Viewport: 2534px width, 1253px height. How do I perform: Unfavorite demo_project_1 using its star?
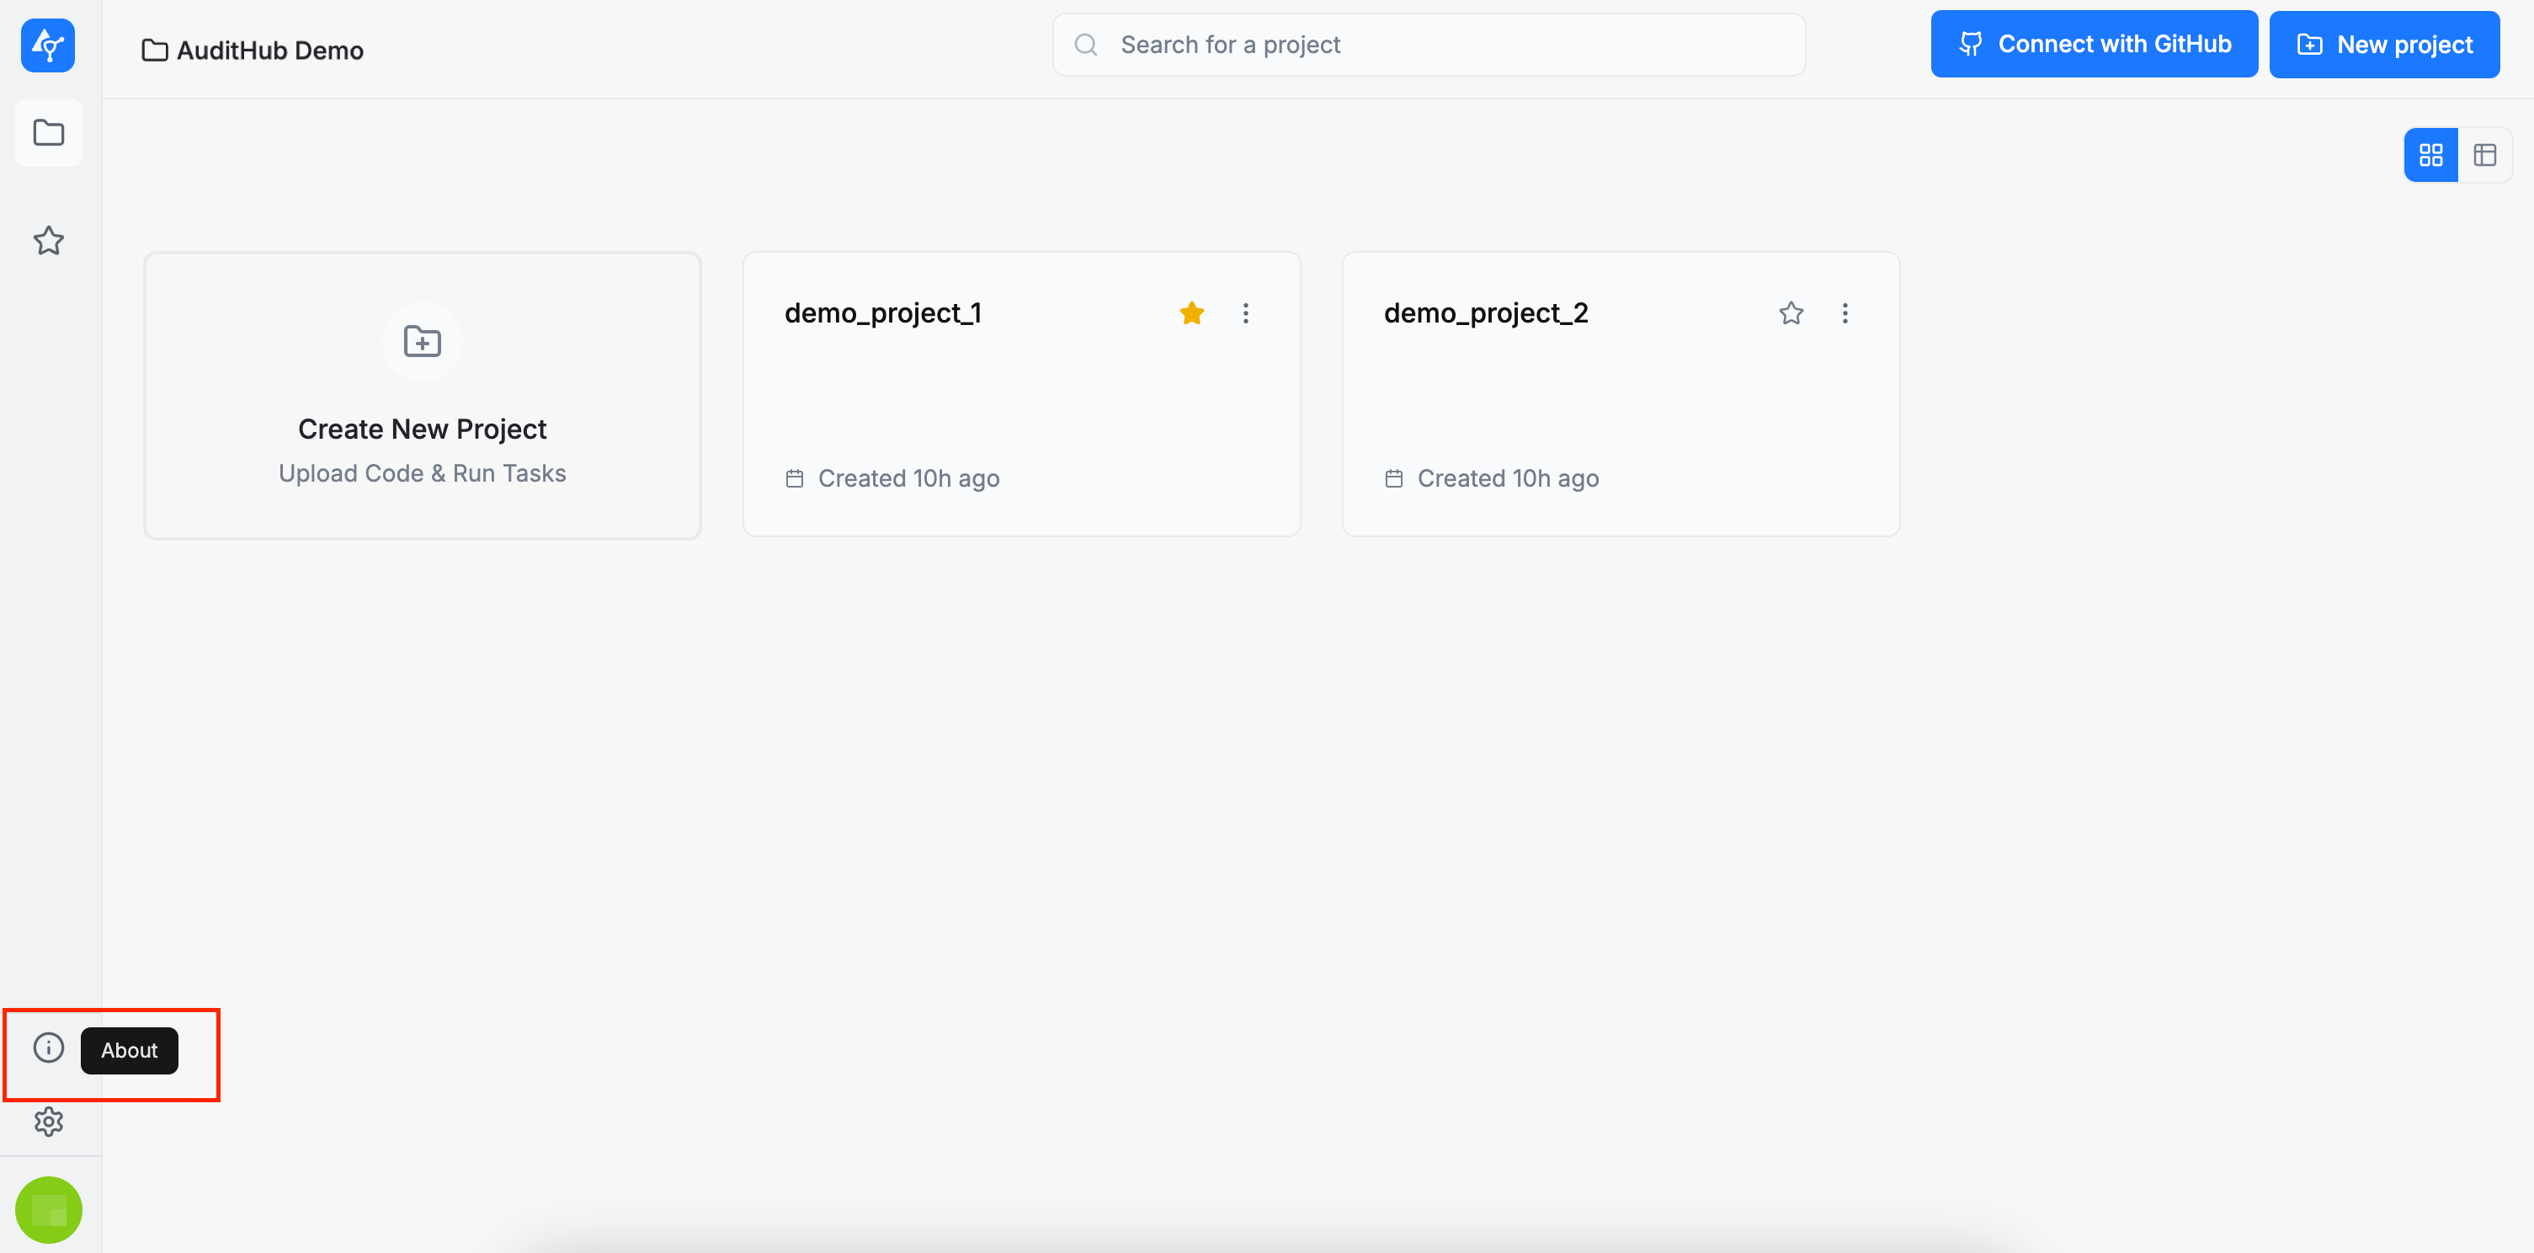click(x=1191, y=313)
